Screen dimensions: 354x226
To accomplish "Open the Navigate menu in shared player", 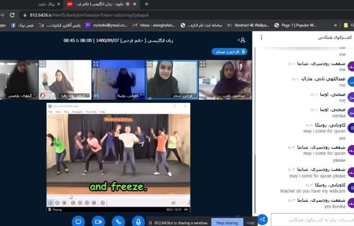I will [x=77, y=112].
